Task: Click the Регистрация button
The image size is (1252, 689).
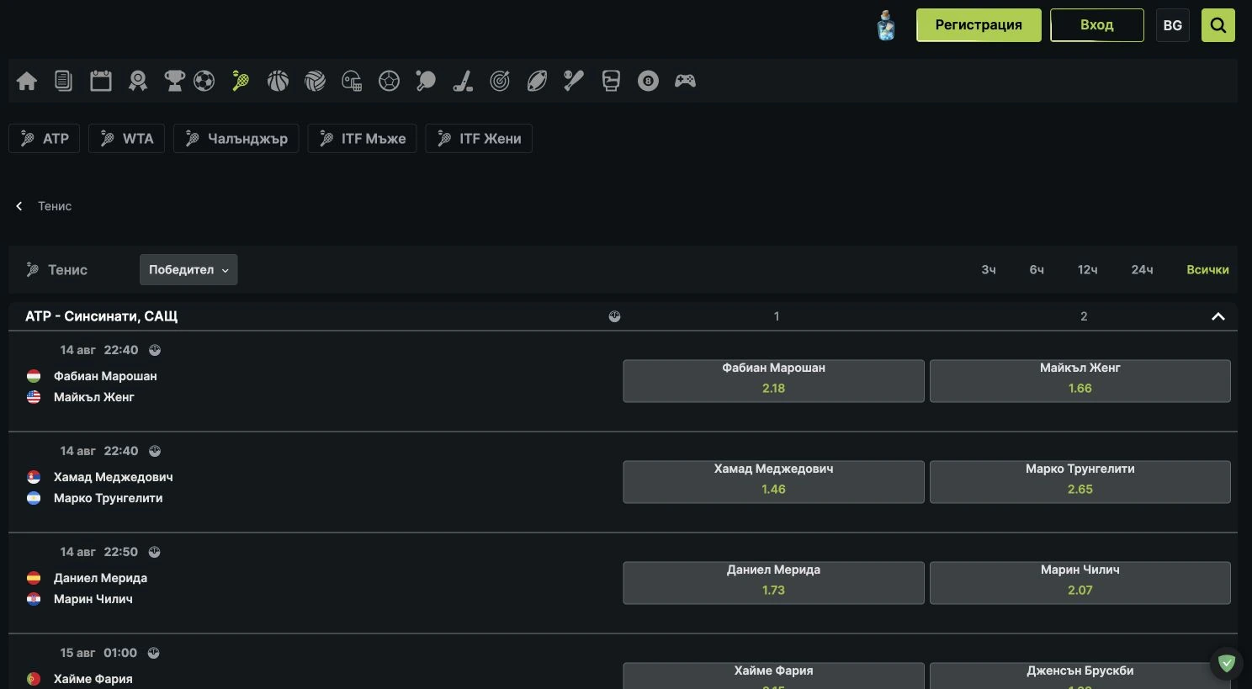Action: (979, 25)
